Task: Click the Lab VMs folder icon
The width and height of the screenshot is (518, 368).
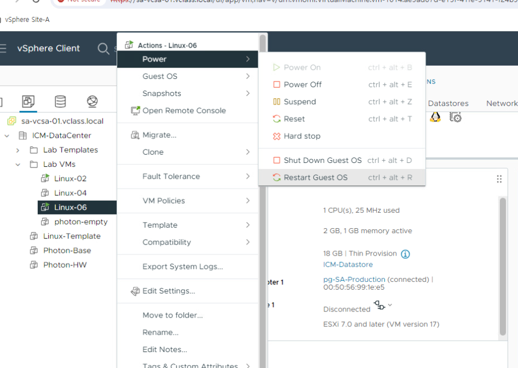Action: [34, 164]
